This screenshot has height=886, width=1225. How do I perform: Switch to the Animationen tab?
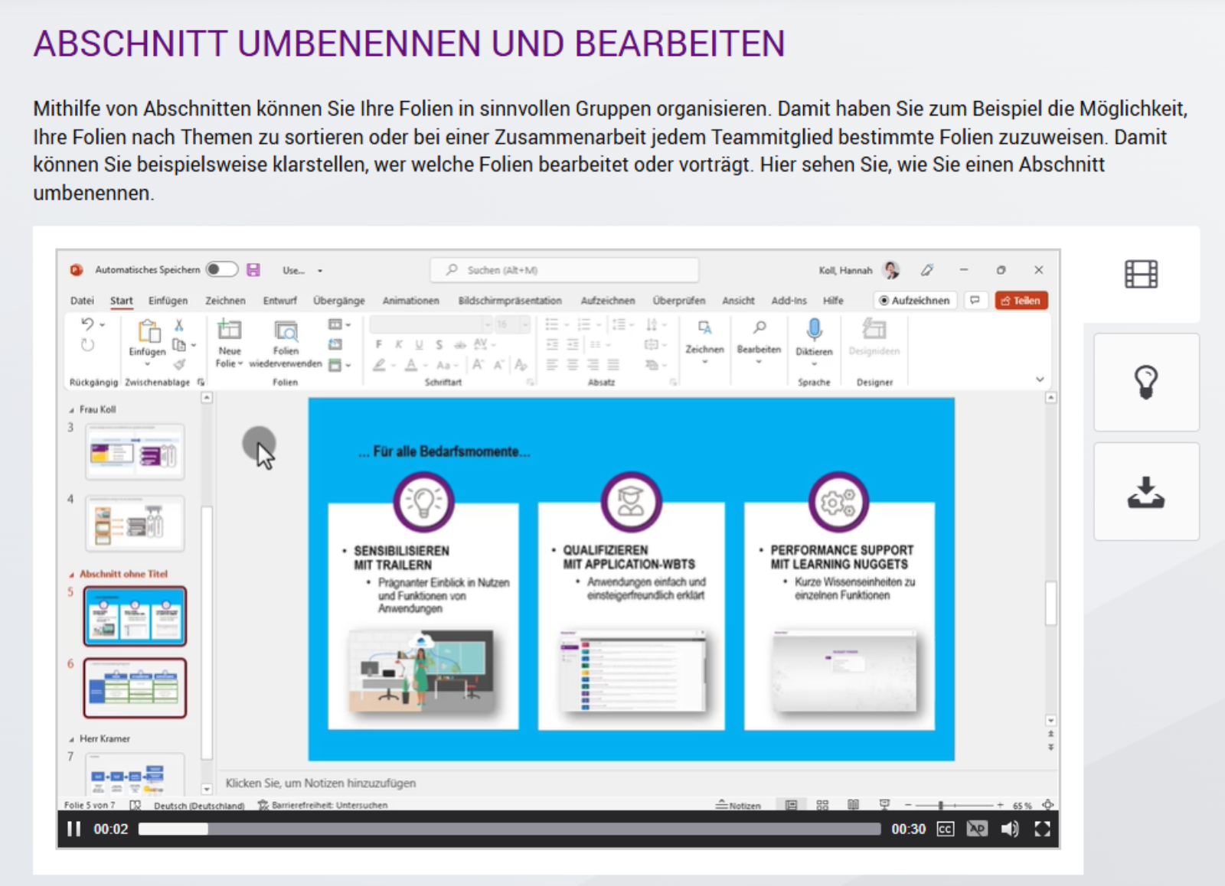point(410,301)
